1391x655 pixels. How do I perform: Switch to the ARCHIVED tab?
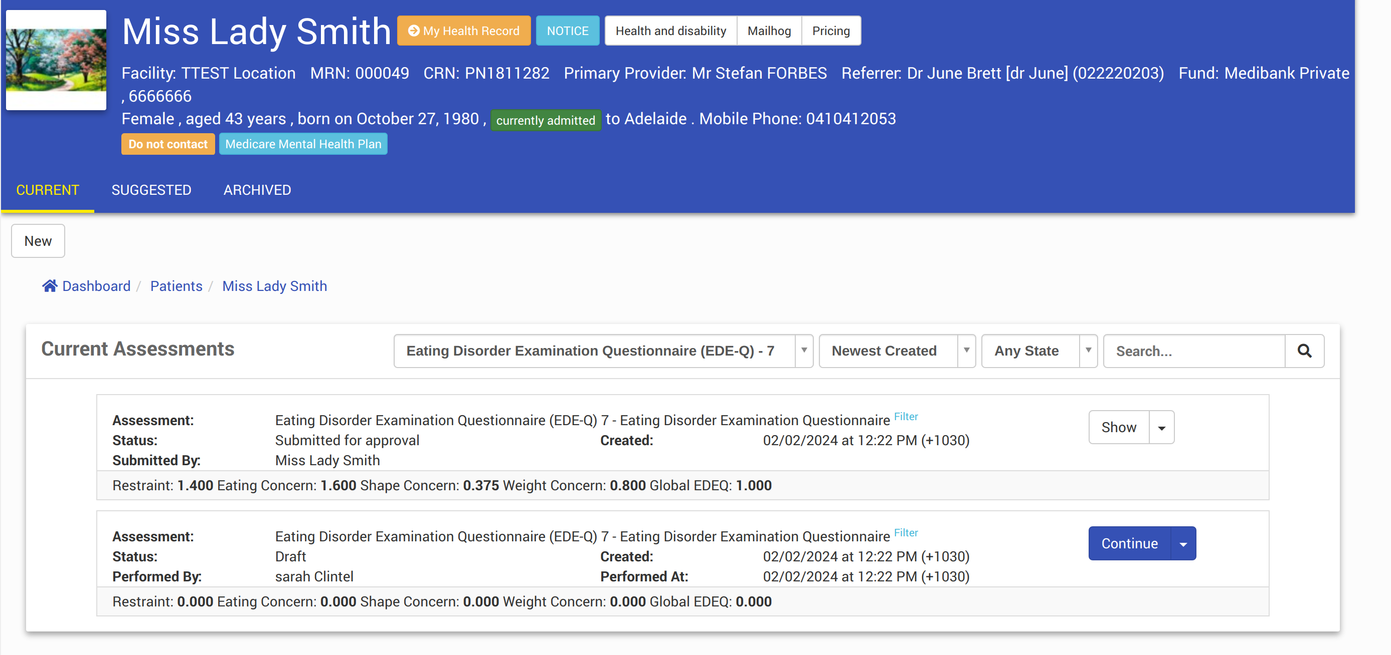point(257,190)
